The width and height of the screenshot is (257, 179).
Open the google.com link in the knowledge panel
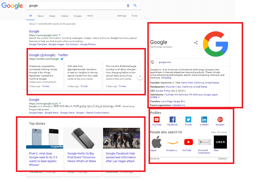[165, 62]
